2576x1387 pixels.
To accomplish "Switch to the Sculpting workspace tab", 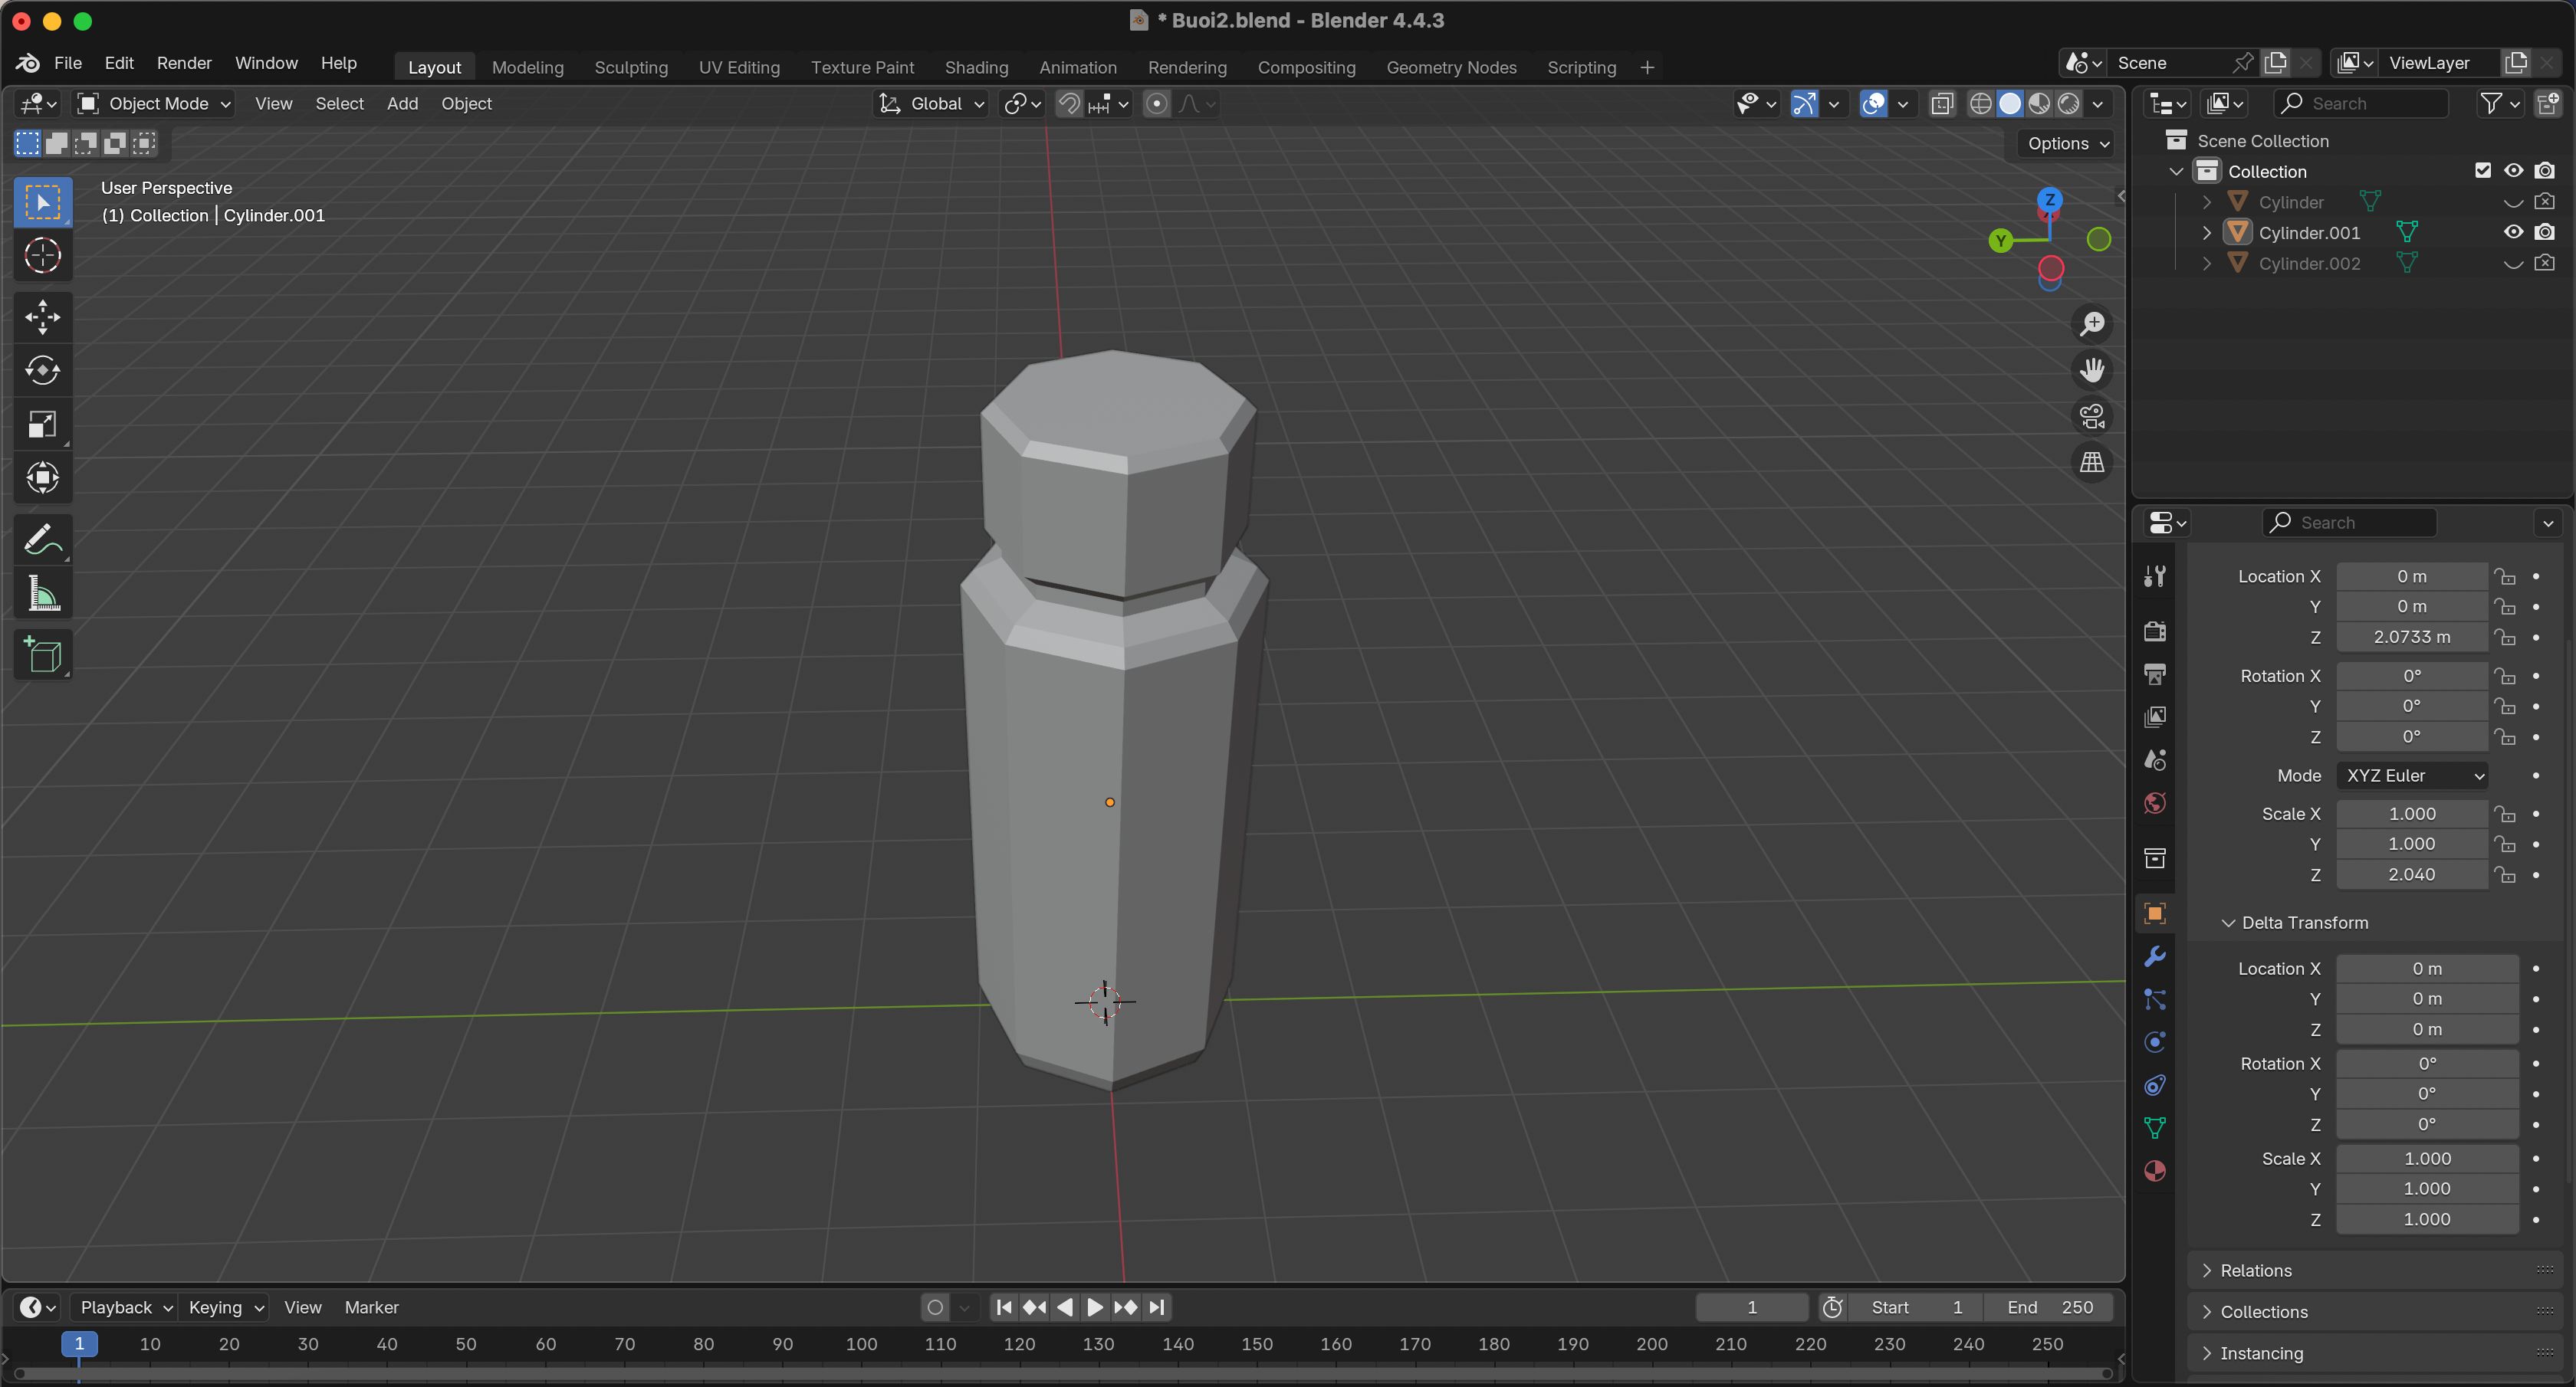I will [631, 67].
